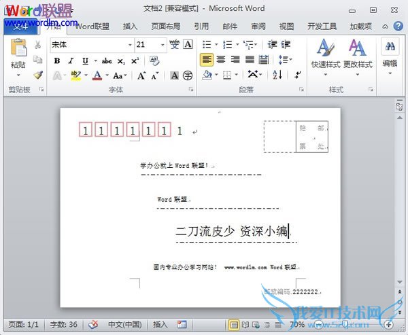Switch to the References tab
The image size is (408, 335).
point(201,27)
